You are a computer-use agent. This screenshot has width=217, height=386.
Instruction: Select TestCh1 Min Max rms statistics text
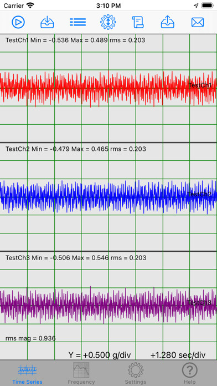point(75,40)
